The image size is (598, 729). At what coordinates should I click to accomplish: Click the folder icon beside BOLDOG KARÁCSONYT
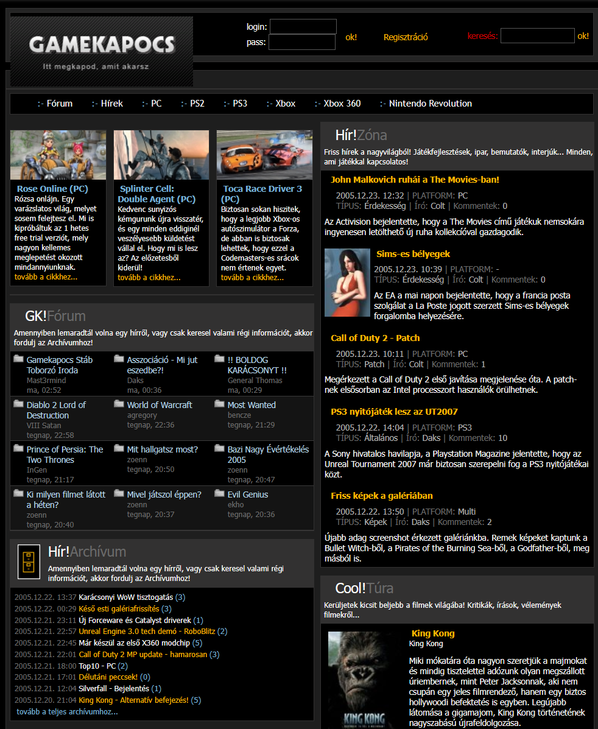[x=219, y=359]
